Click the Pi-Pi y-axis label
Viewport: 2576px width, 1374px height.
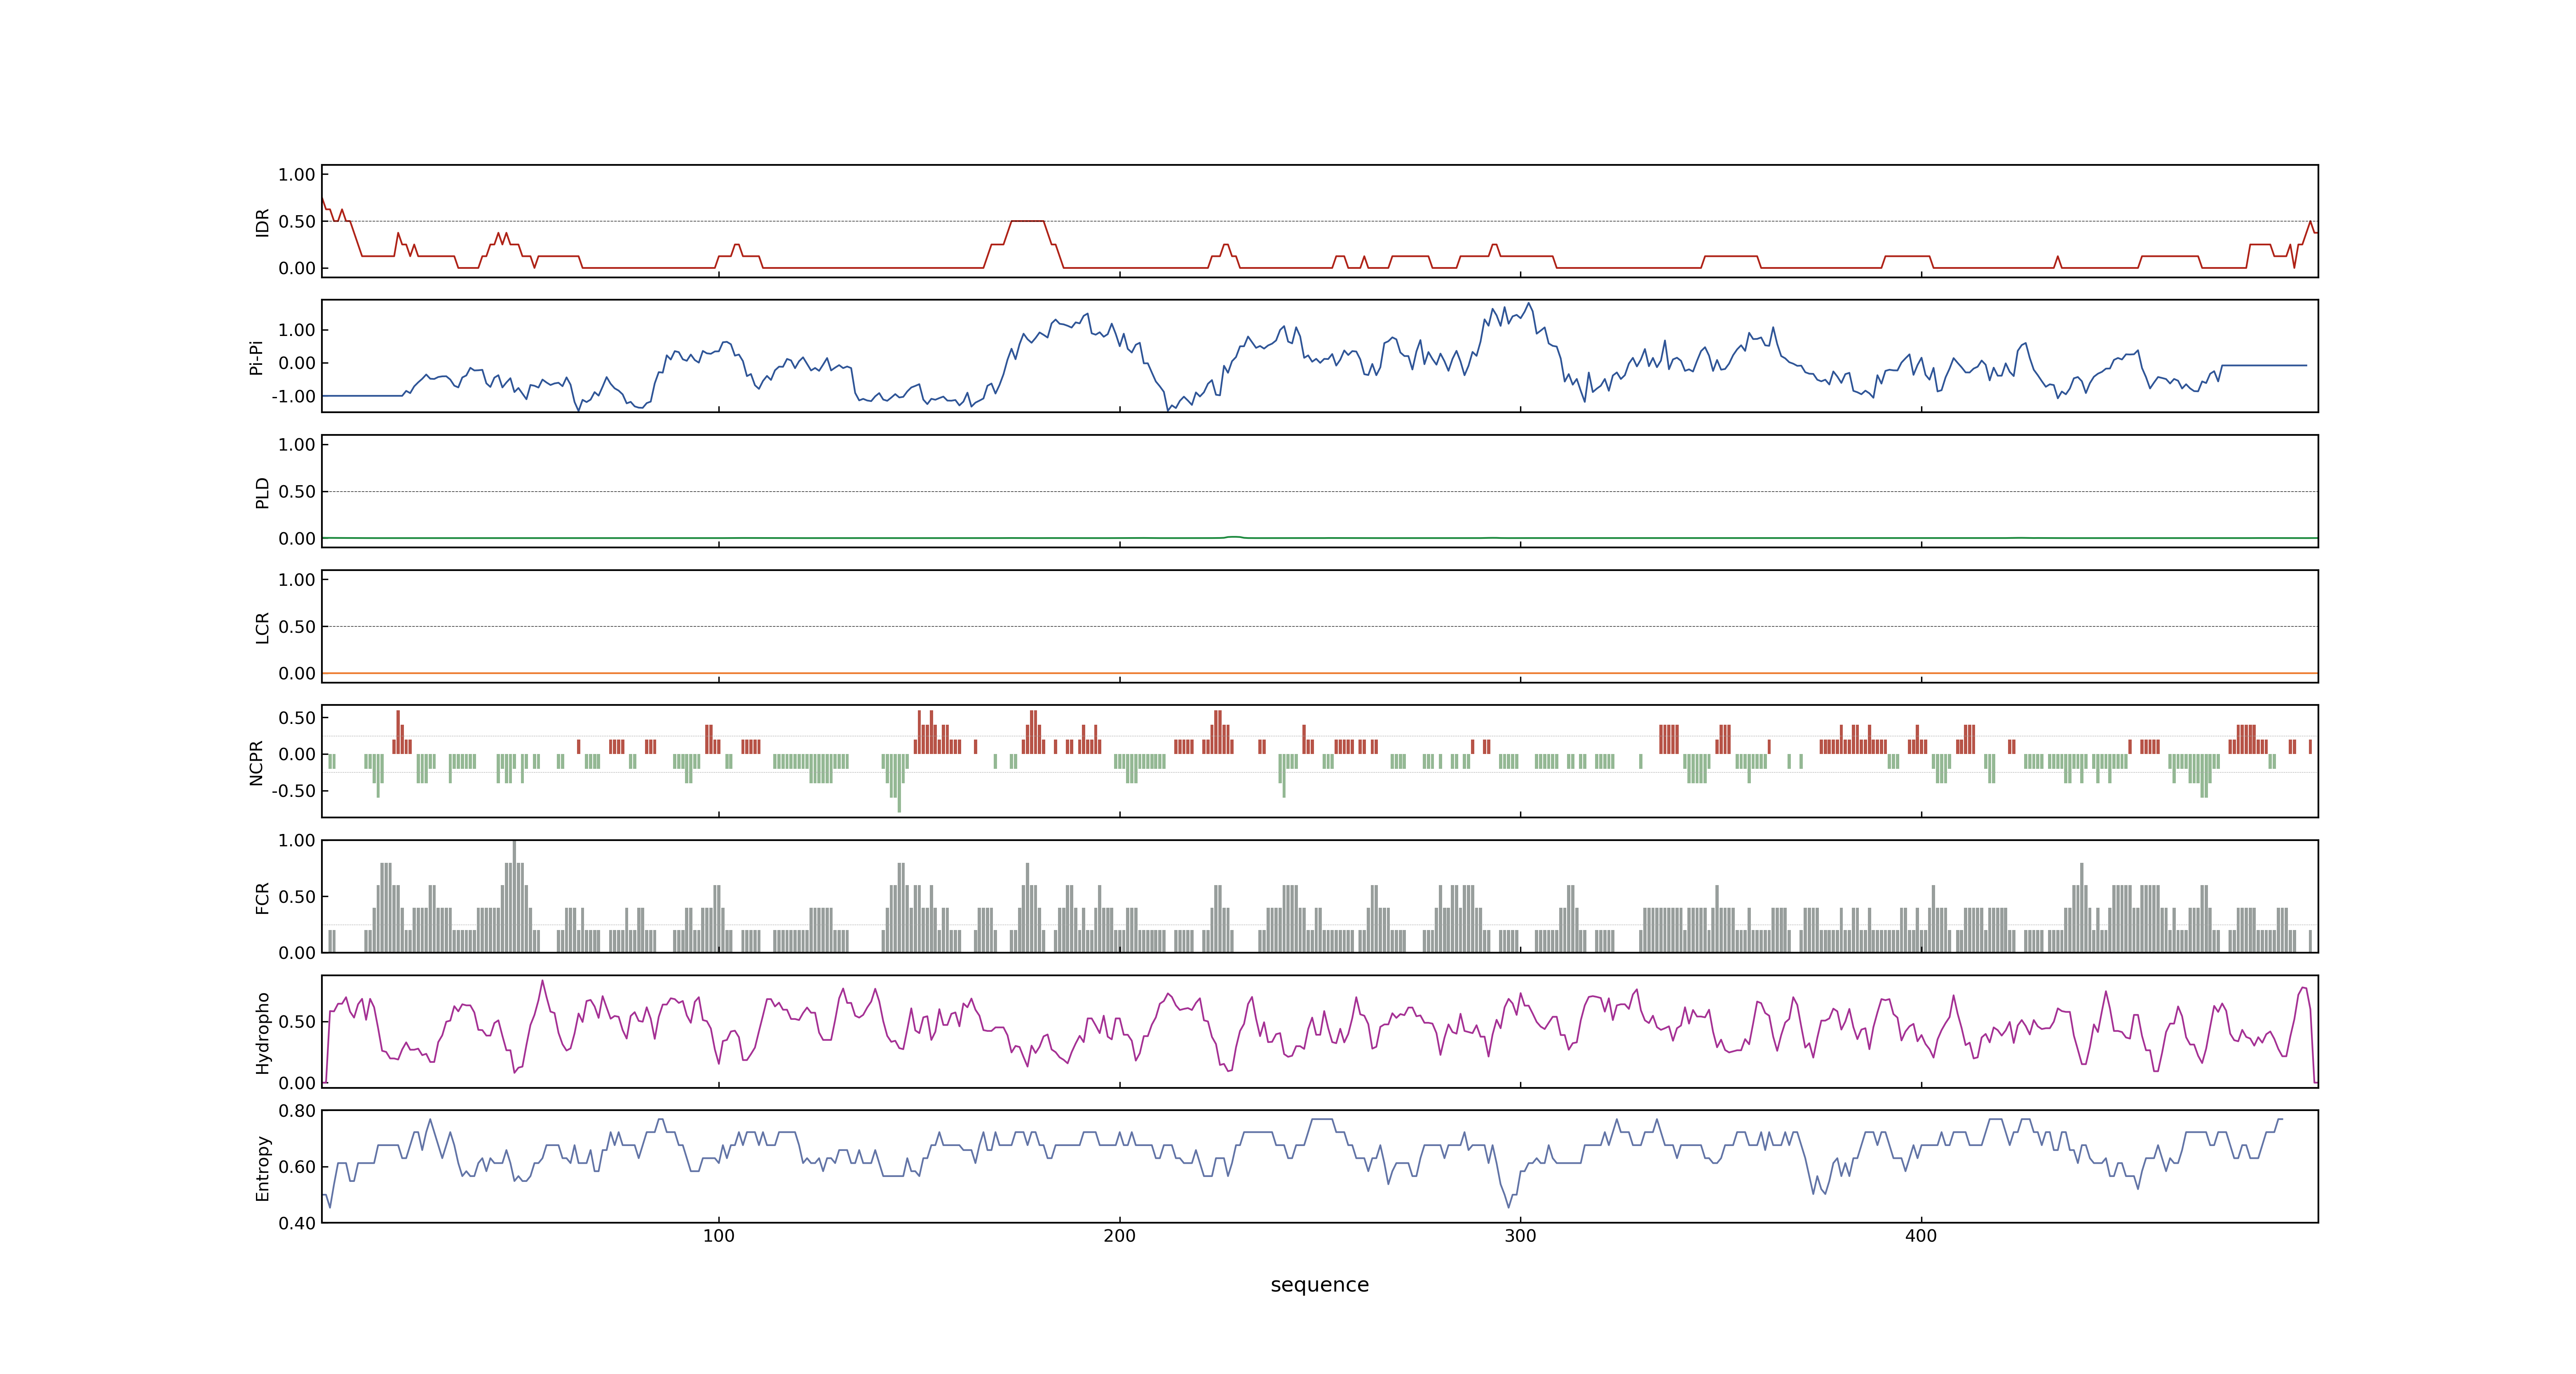click(256, 357)
